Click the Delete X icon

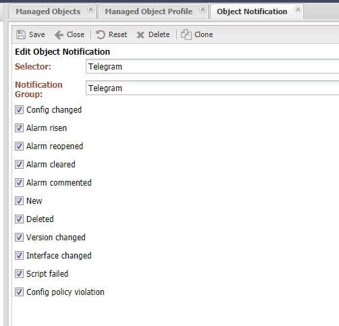pyautogui.click(x=140, y=35)
